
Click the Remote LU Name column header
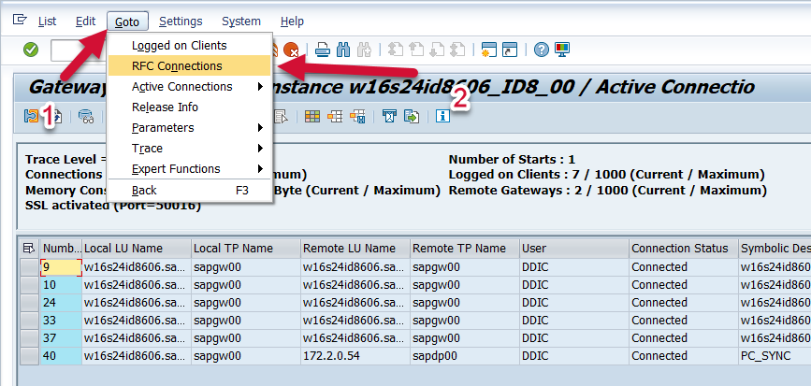(x=354, y=249)
